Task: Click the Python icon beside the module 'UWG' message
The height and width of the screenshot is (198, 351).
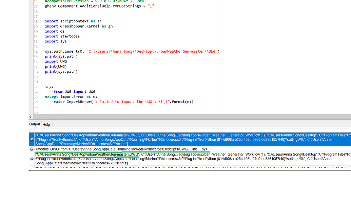Action: pos(32,148)
